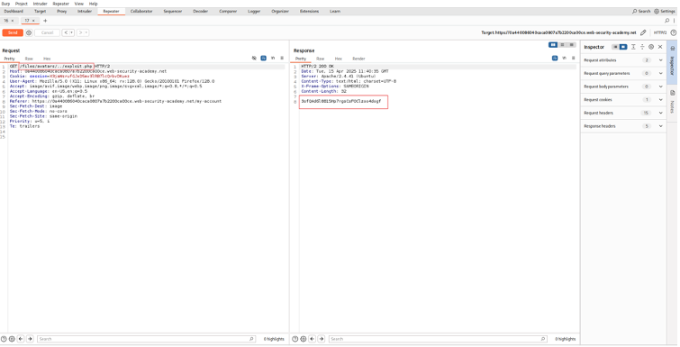Collapse all Inspector sections icon
Screen dimensions: 680x347
642,47
